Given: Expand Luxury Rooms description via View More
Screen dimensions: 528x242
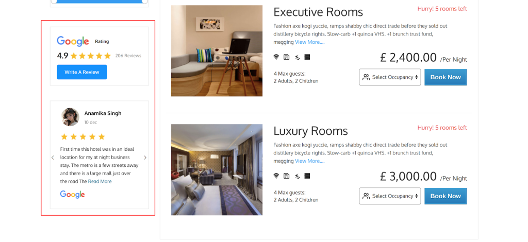Looking at the screenshot, I should tap(310, 161).
